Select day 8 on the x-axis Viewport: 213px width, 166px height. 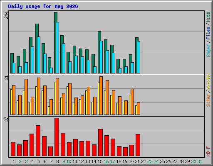click(57, 161)
